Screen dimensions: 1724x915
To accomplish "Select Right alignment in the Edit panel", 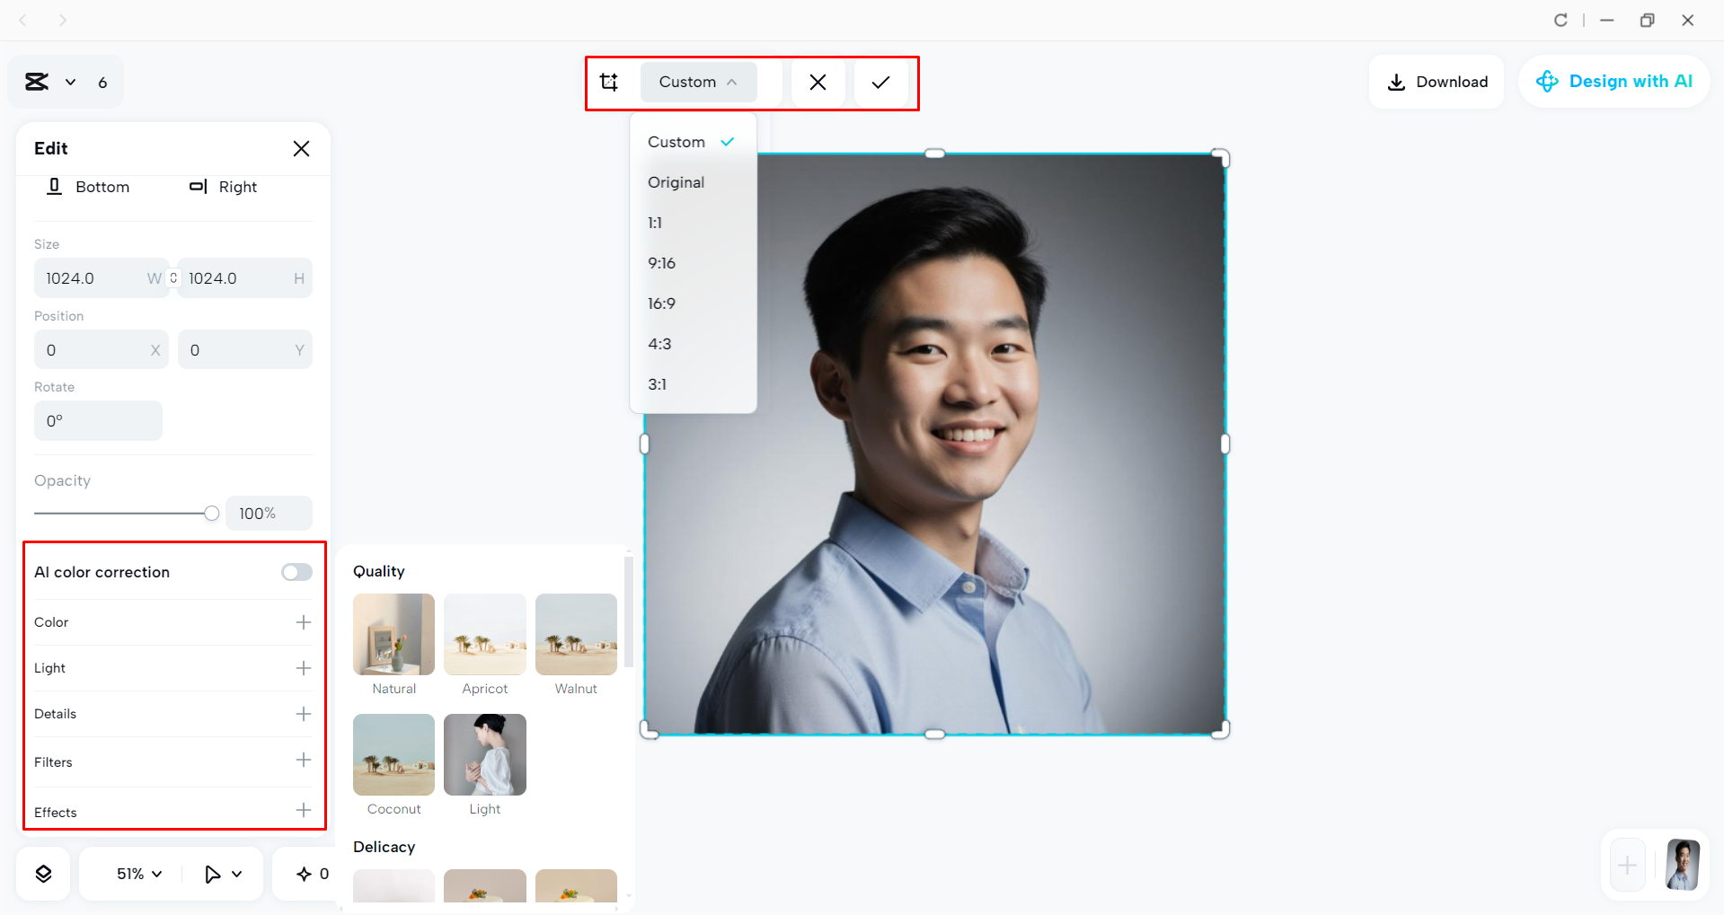I will pyautogui.click(x=223, y=187).
